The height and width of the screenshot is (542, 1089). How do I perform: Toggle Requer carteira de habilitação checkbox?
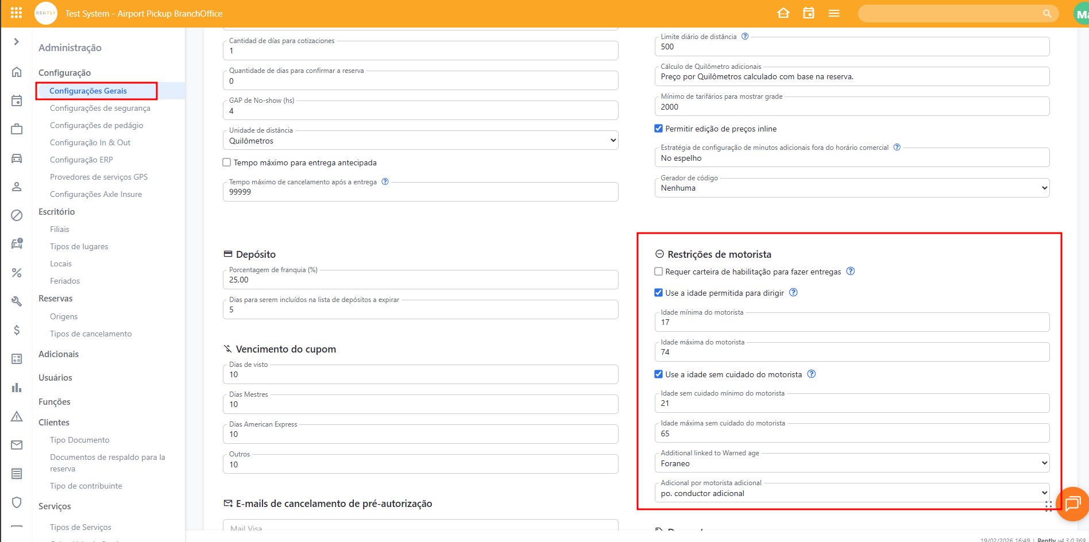(x=659, y=272)
